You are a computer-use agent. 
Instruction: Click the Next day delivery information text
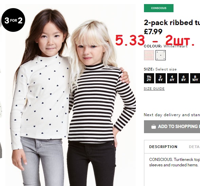pyautogui.click(x=172, y=115)
